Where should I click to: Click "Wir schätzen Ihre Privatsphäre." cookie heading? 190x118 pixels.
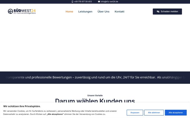pyautogui.click(x=22, y=106)
